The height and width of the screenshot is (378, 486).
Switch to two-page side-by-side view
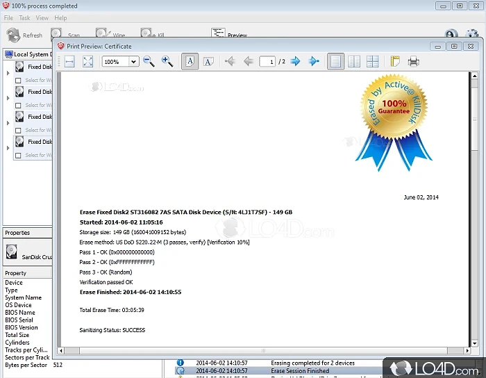click(354, 62)
